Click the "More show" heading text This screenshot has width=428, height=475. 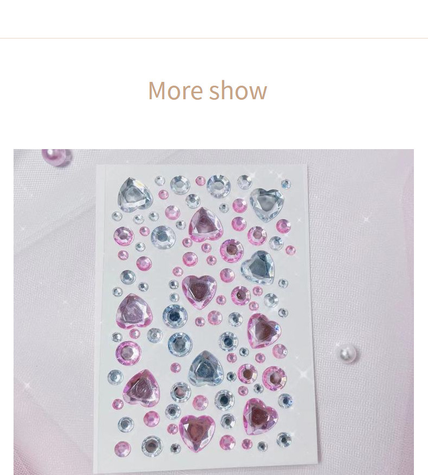[207, 90]
